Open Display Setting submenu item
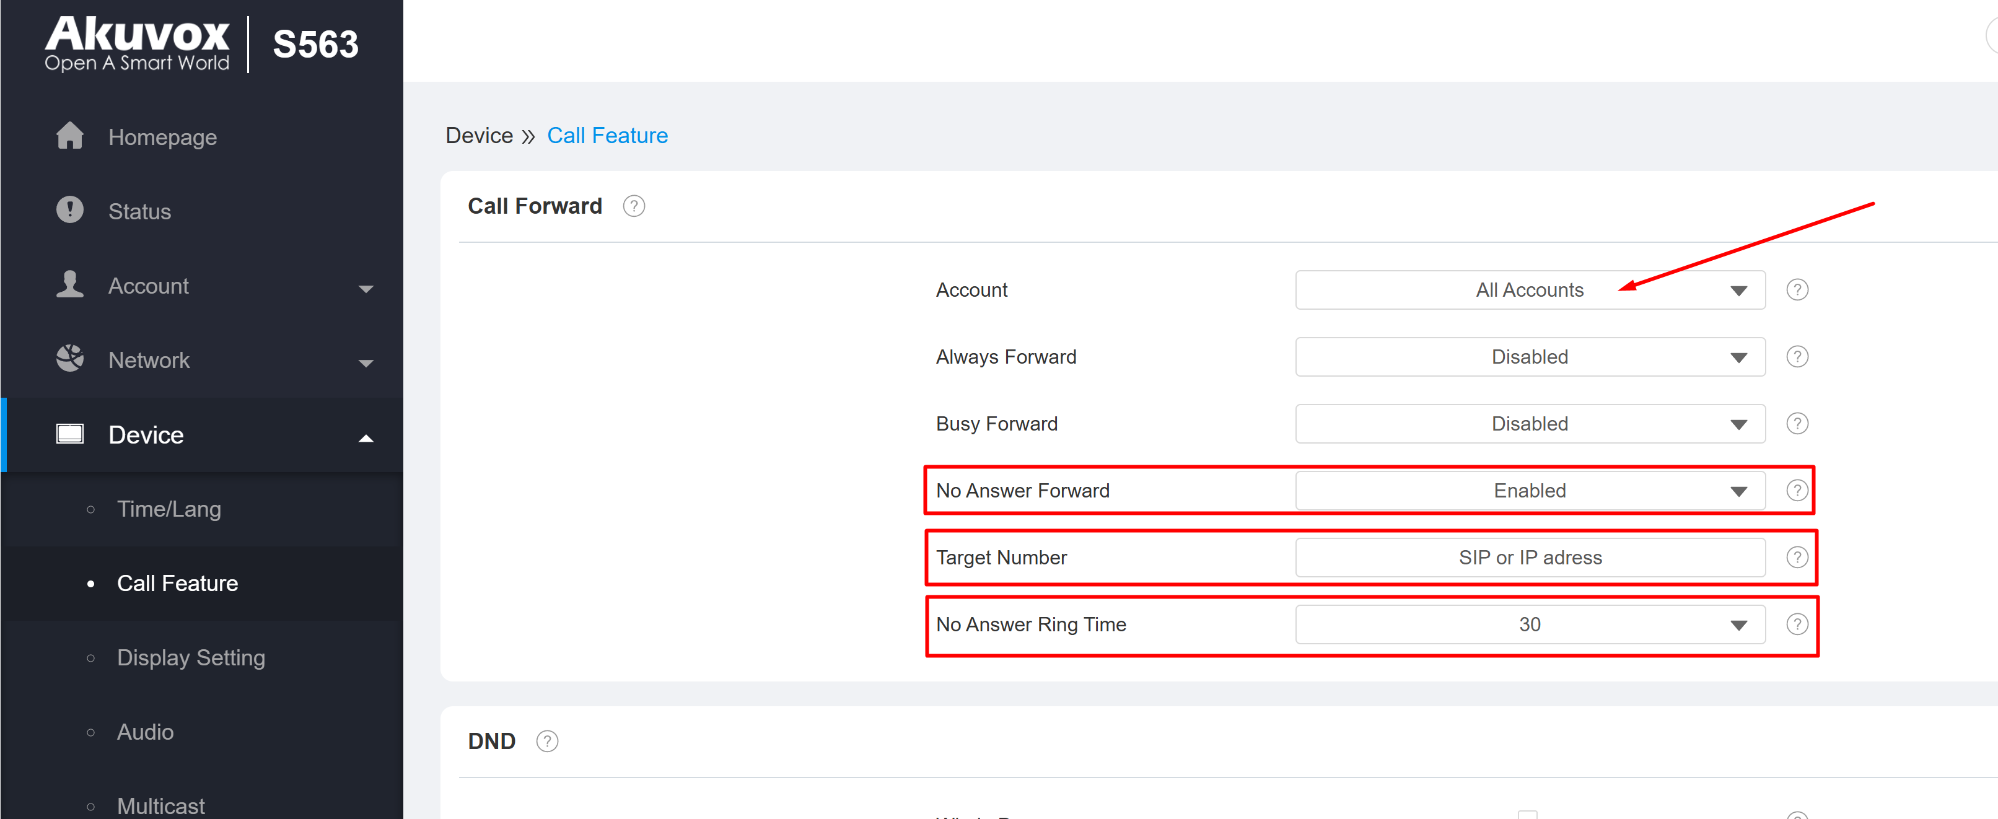This screenshot has height=819, width=1998. (x=191, y=658)
